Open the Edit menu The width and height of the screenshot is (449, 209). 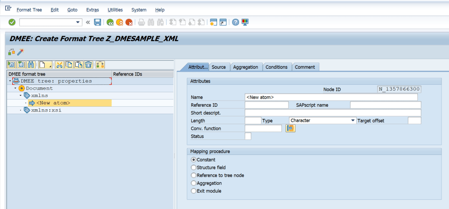coord(55,10)
